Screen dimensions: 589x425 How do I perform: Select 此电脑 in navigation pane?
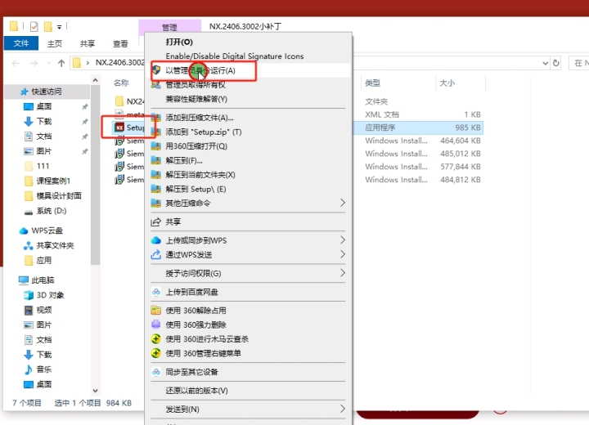point(43,280)
